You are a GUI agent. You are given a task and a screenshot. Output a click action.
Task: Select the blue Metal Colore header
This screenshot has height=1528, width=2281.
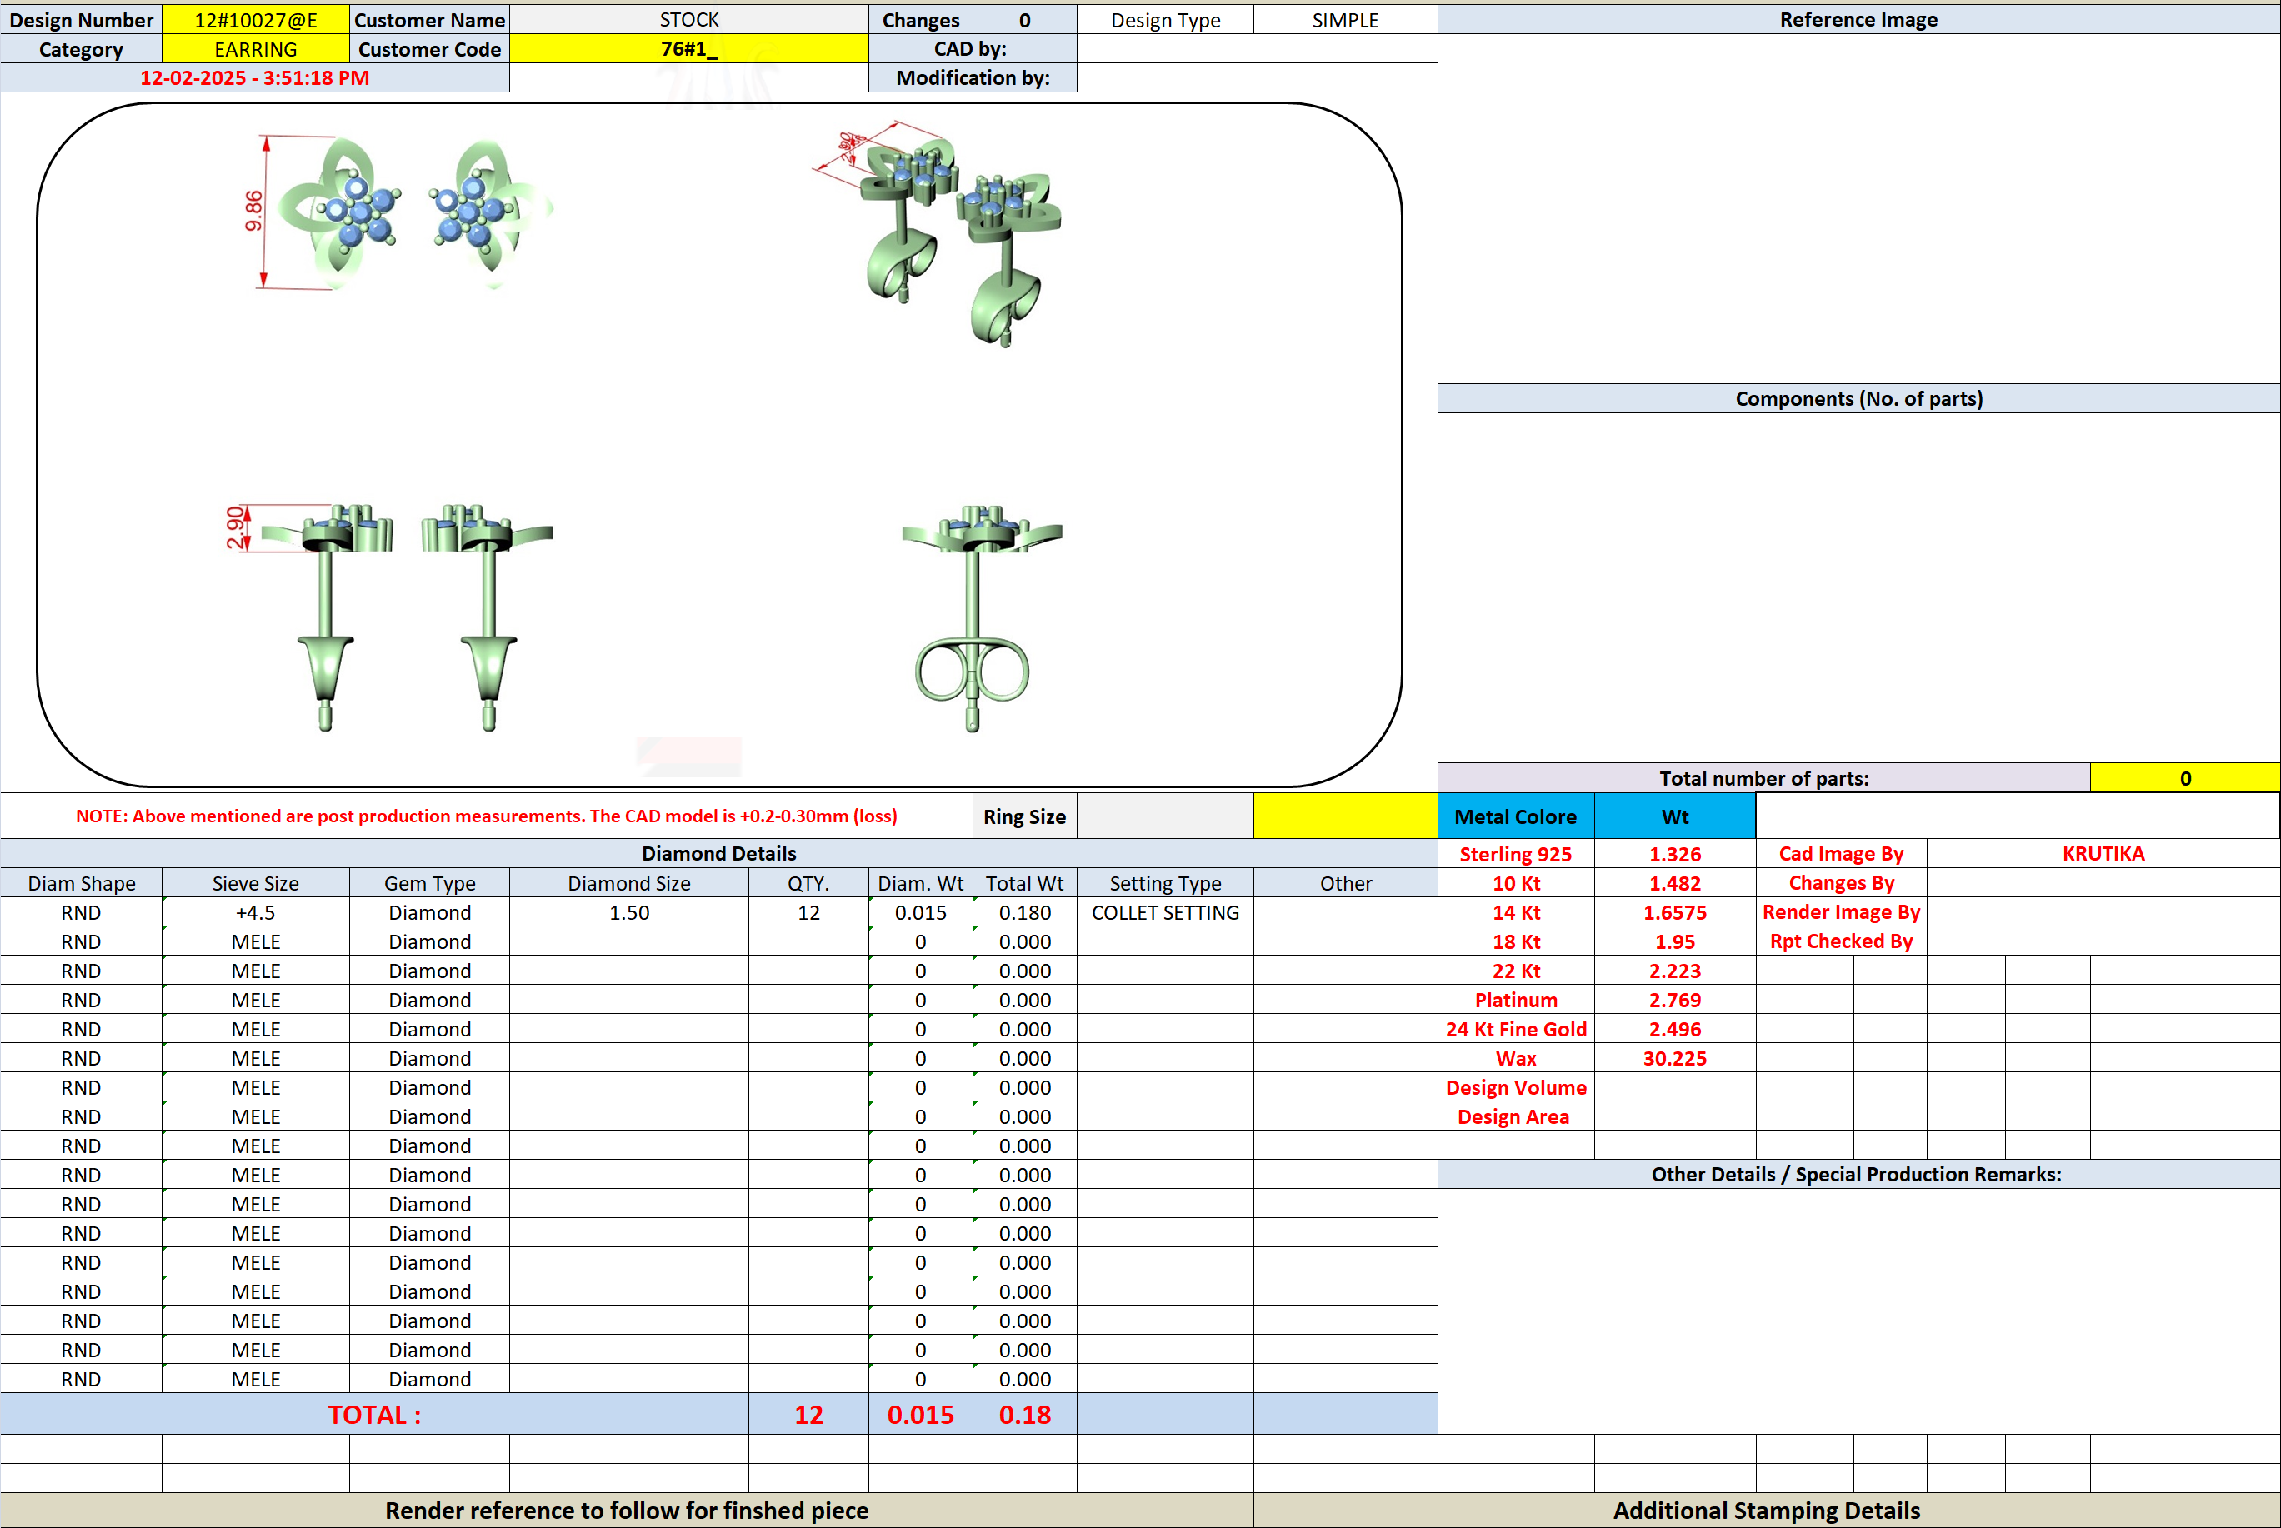coord(1516,816)
